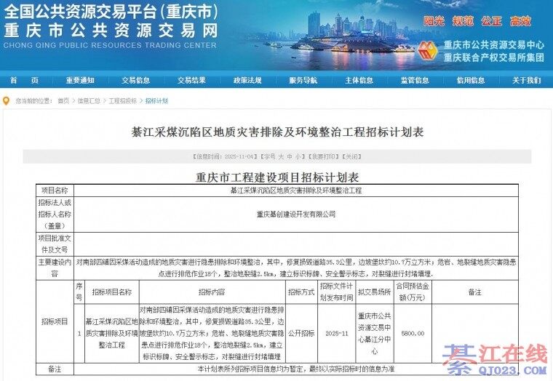This screenshot has height=381, width=553.
Task: Click the 重庆市公共资源交易网 site title
Action: 111,30
